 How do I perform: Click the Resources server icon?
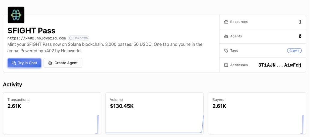pos(226,22)
